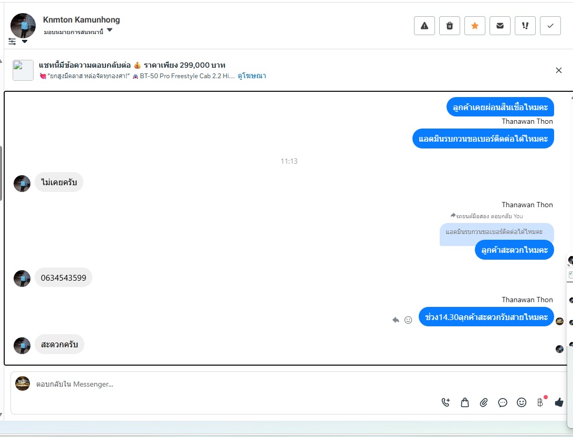Attach a file with the paperclip icon

pyautogui.click(x=483, y=403)
